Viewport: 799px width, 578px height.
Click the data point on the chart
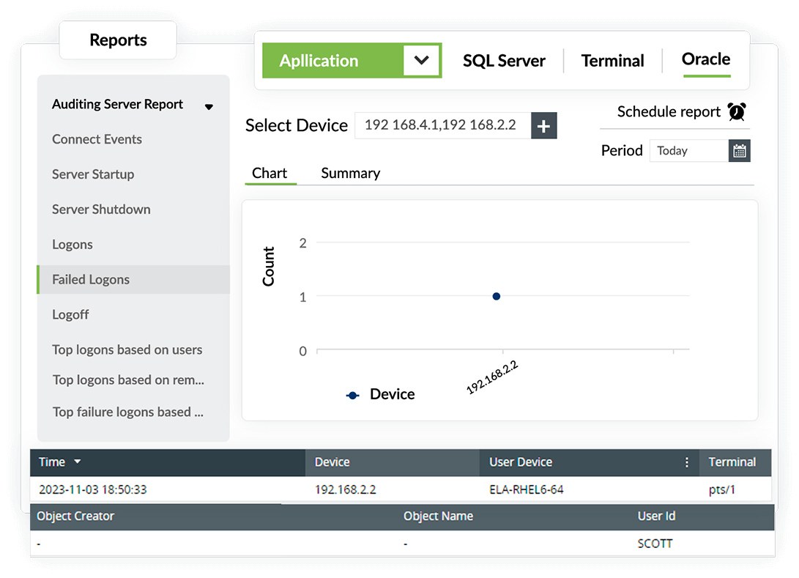tap(497, 297)
